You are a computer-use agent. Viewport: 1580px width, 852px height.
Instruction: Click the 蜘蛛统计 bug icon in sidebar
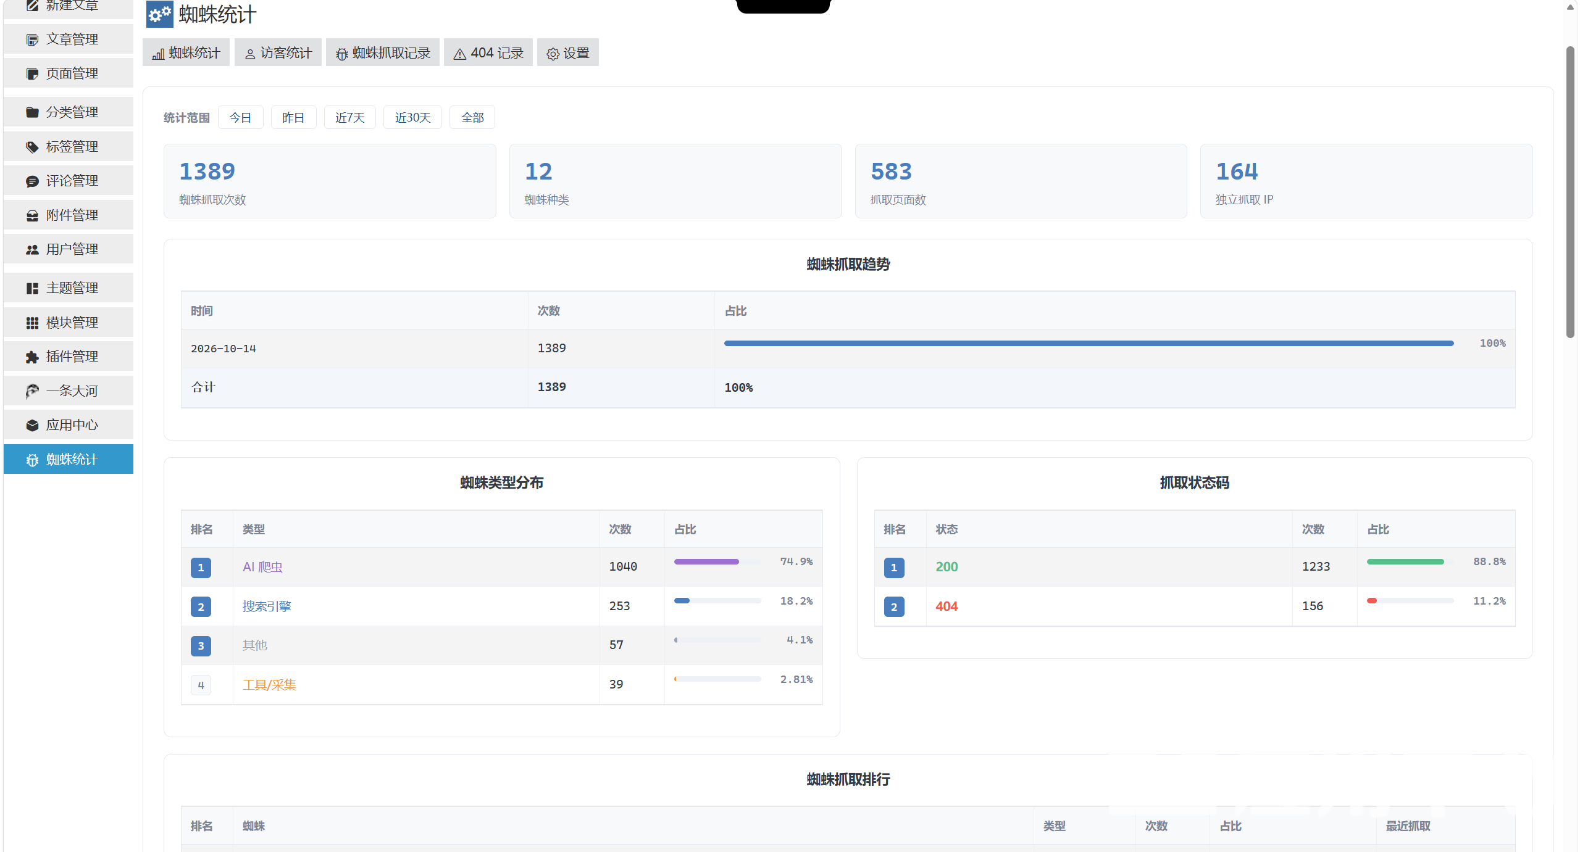tap(32, 460)
